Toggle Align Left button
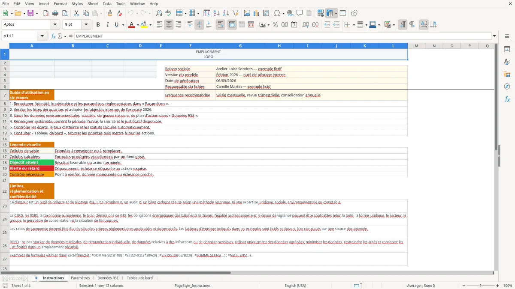The width and height of the screenshot is (515, 289). pyautogui.click(x=159, y=25)
